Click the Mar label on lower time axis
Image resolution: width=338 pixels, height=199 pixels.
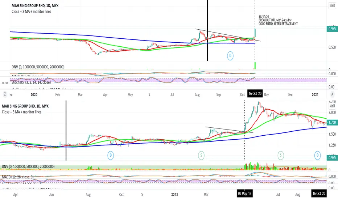point(206,195)
